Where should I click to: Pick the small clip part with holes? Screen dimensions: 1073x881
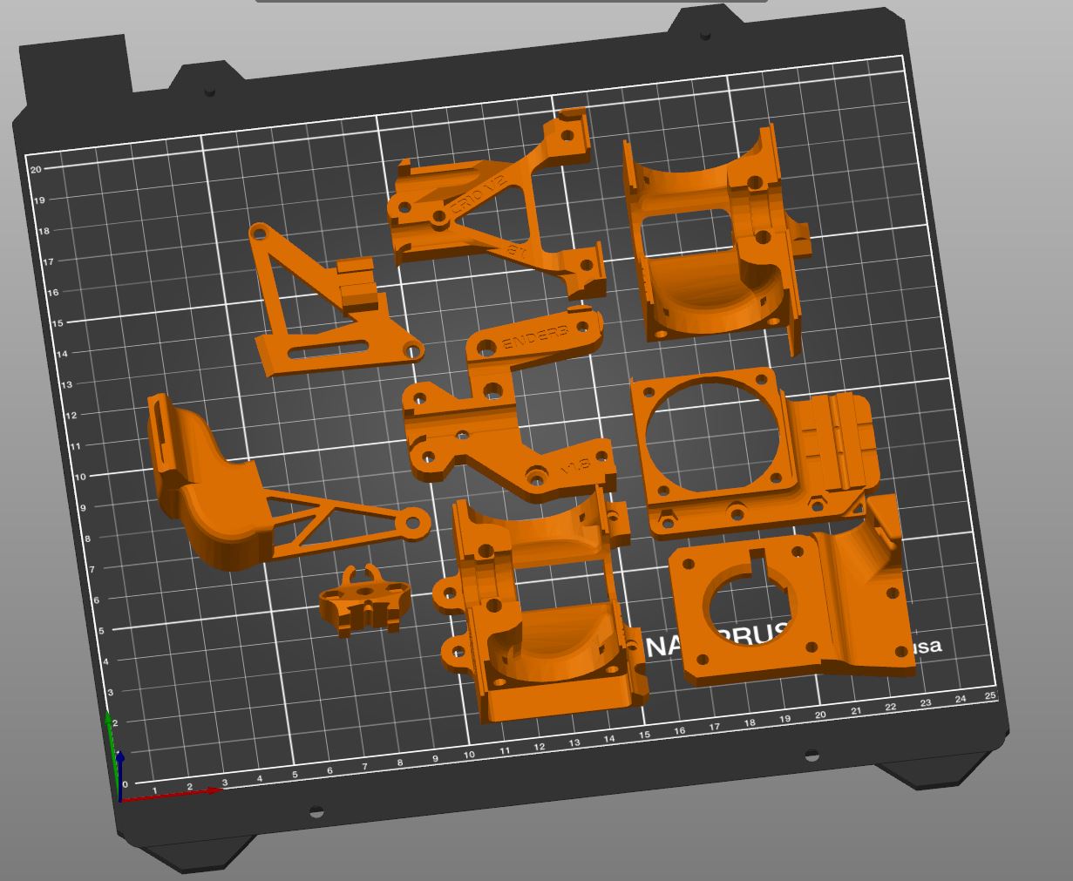point(363,601)
